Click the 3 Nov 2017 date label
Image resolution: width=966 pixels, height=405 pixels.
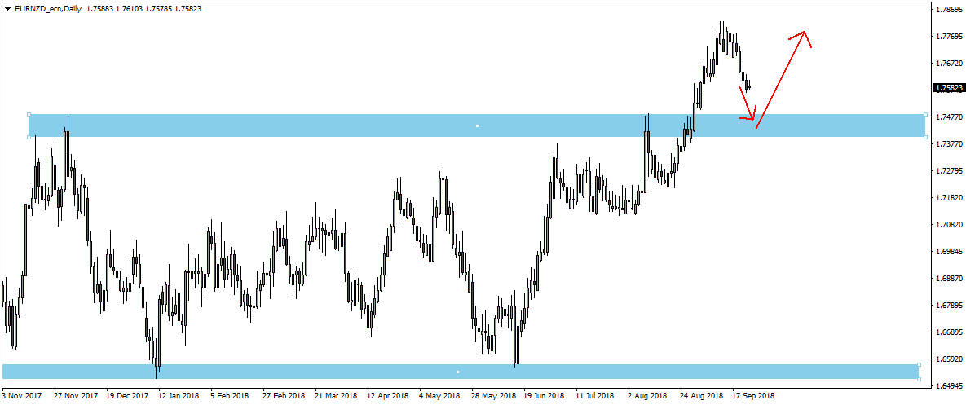click(x=23, y=396)
